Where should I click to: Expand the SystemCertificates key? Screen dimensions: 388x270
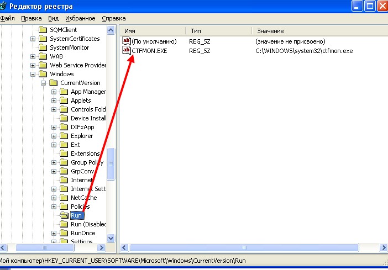point(33,39)
